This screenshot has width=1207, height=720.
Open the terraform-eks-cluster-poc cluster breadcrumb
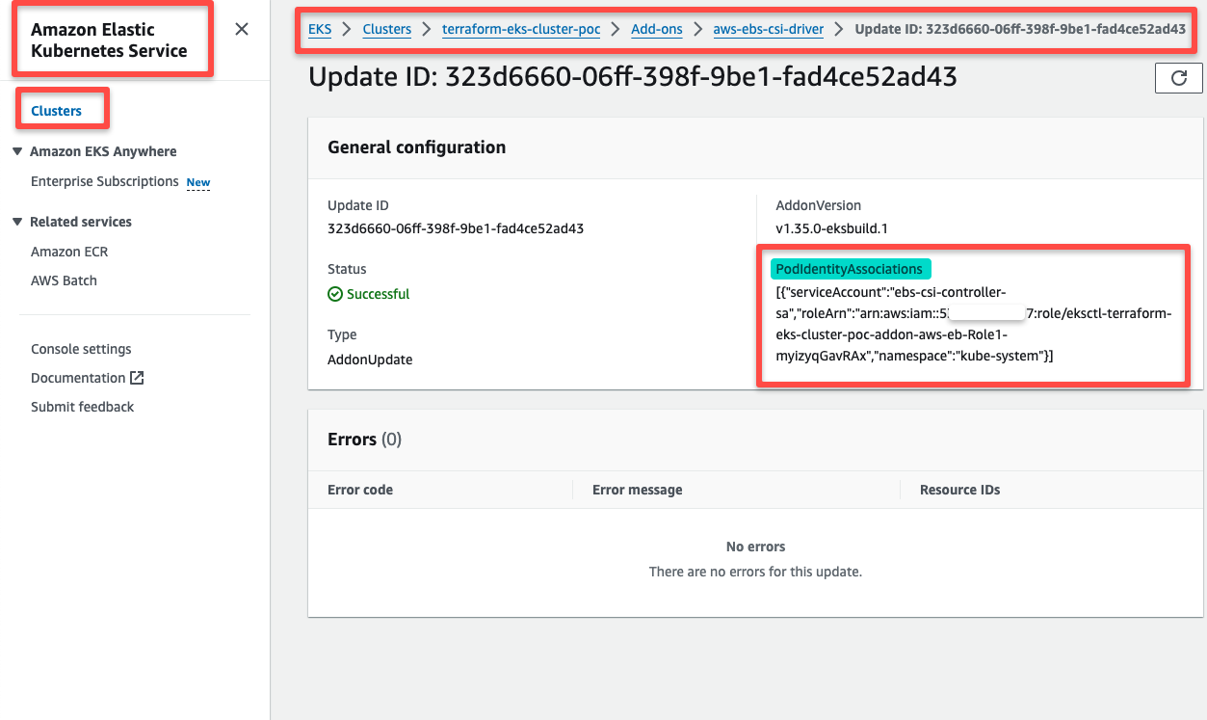pos(520,30)
